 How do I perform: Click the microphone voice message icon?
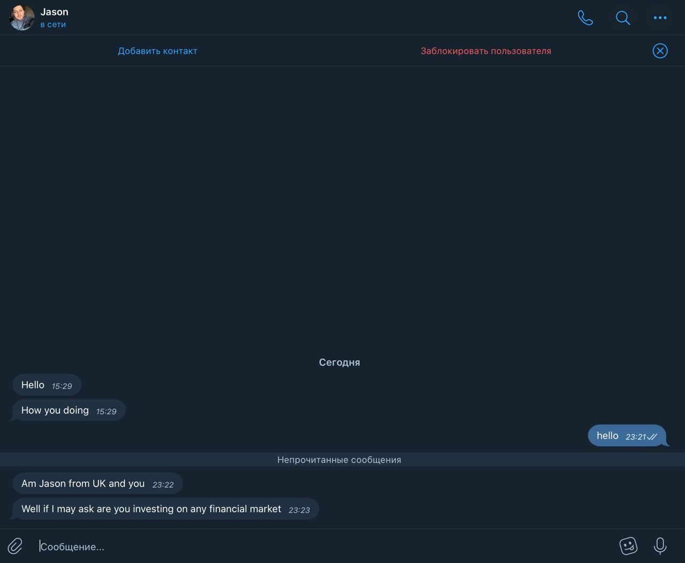(660, 546)
